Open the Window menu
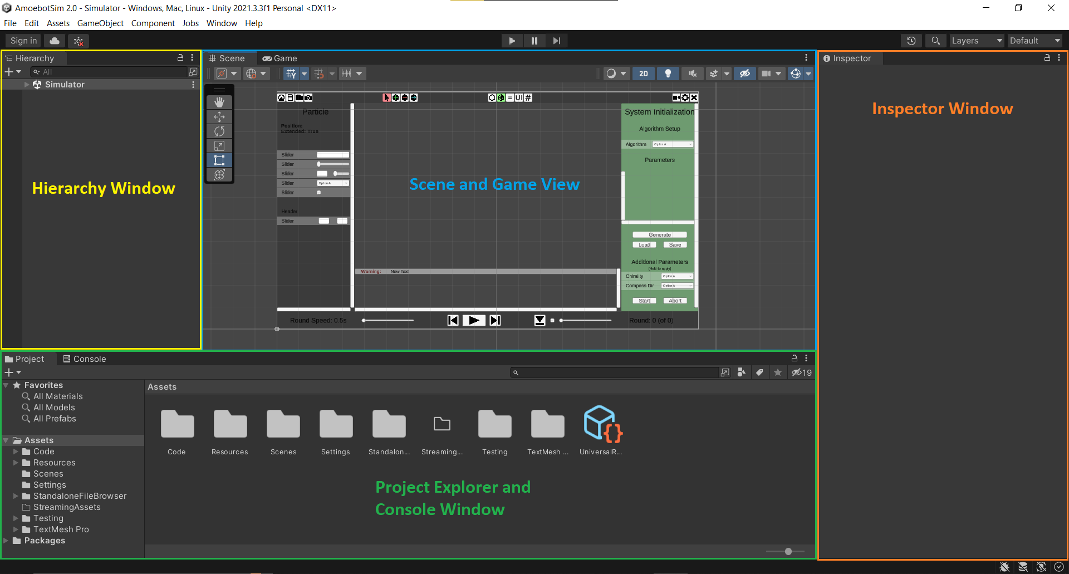 coord(222,23)
